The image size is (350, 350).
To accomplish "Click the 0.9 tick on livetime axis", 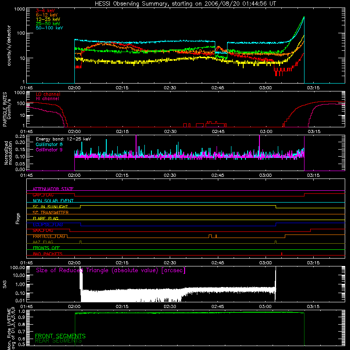I will click(x=21, y=318).
